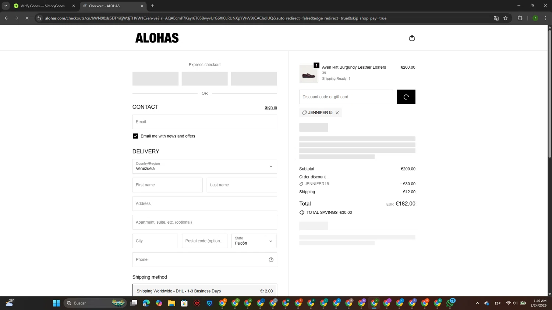This screenshot has height=310, width=552.
Task: Stop loading the page
Action: tap(27, 18)
